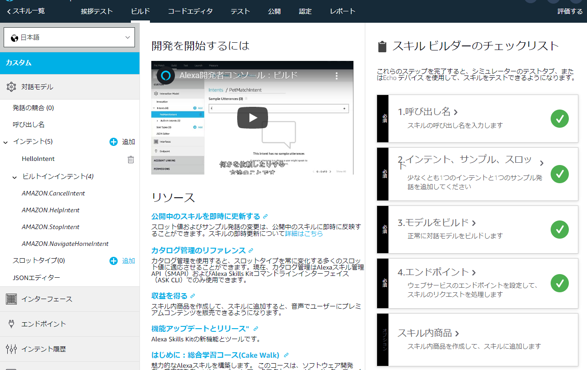Open the 公開 tab
Image resolution: width=587 pixels, height=370 pixels.
[x=274, y=11]
